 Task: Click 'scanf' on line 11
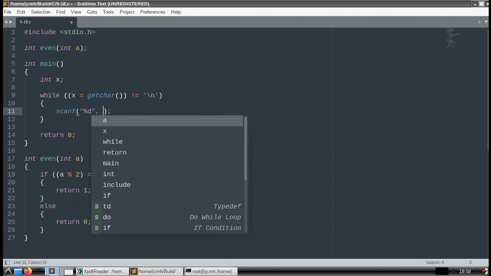point(66,111)
